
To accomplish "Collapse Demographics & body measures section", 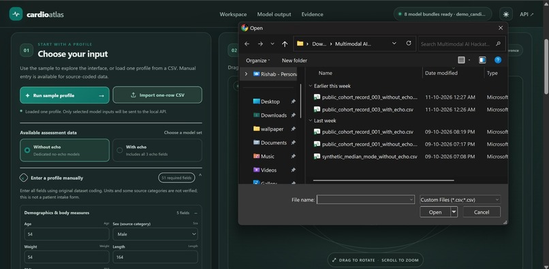I will 195,213.
